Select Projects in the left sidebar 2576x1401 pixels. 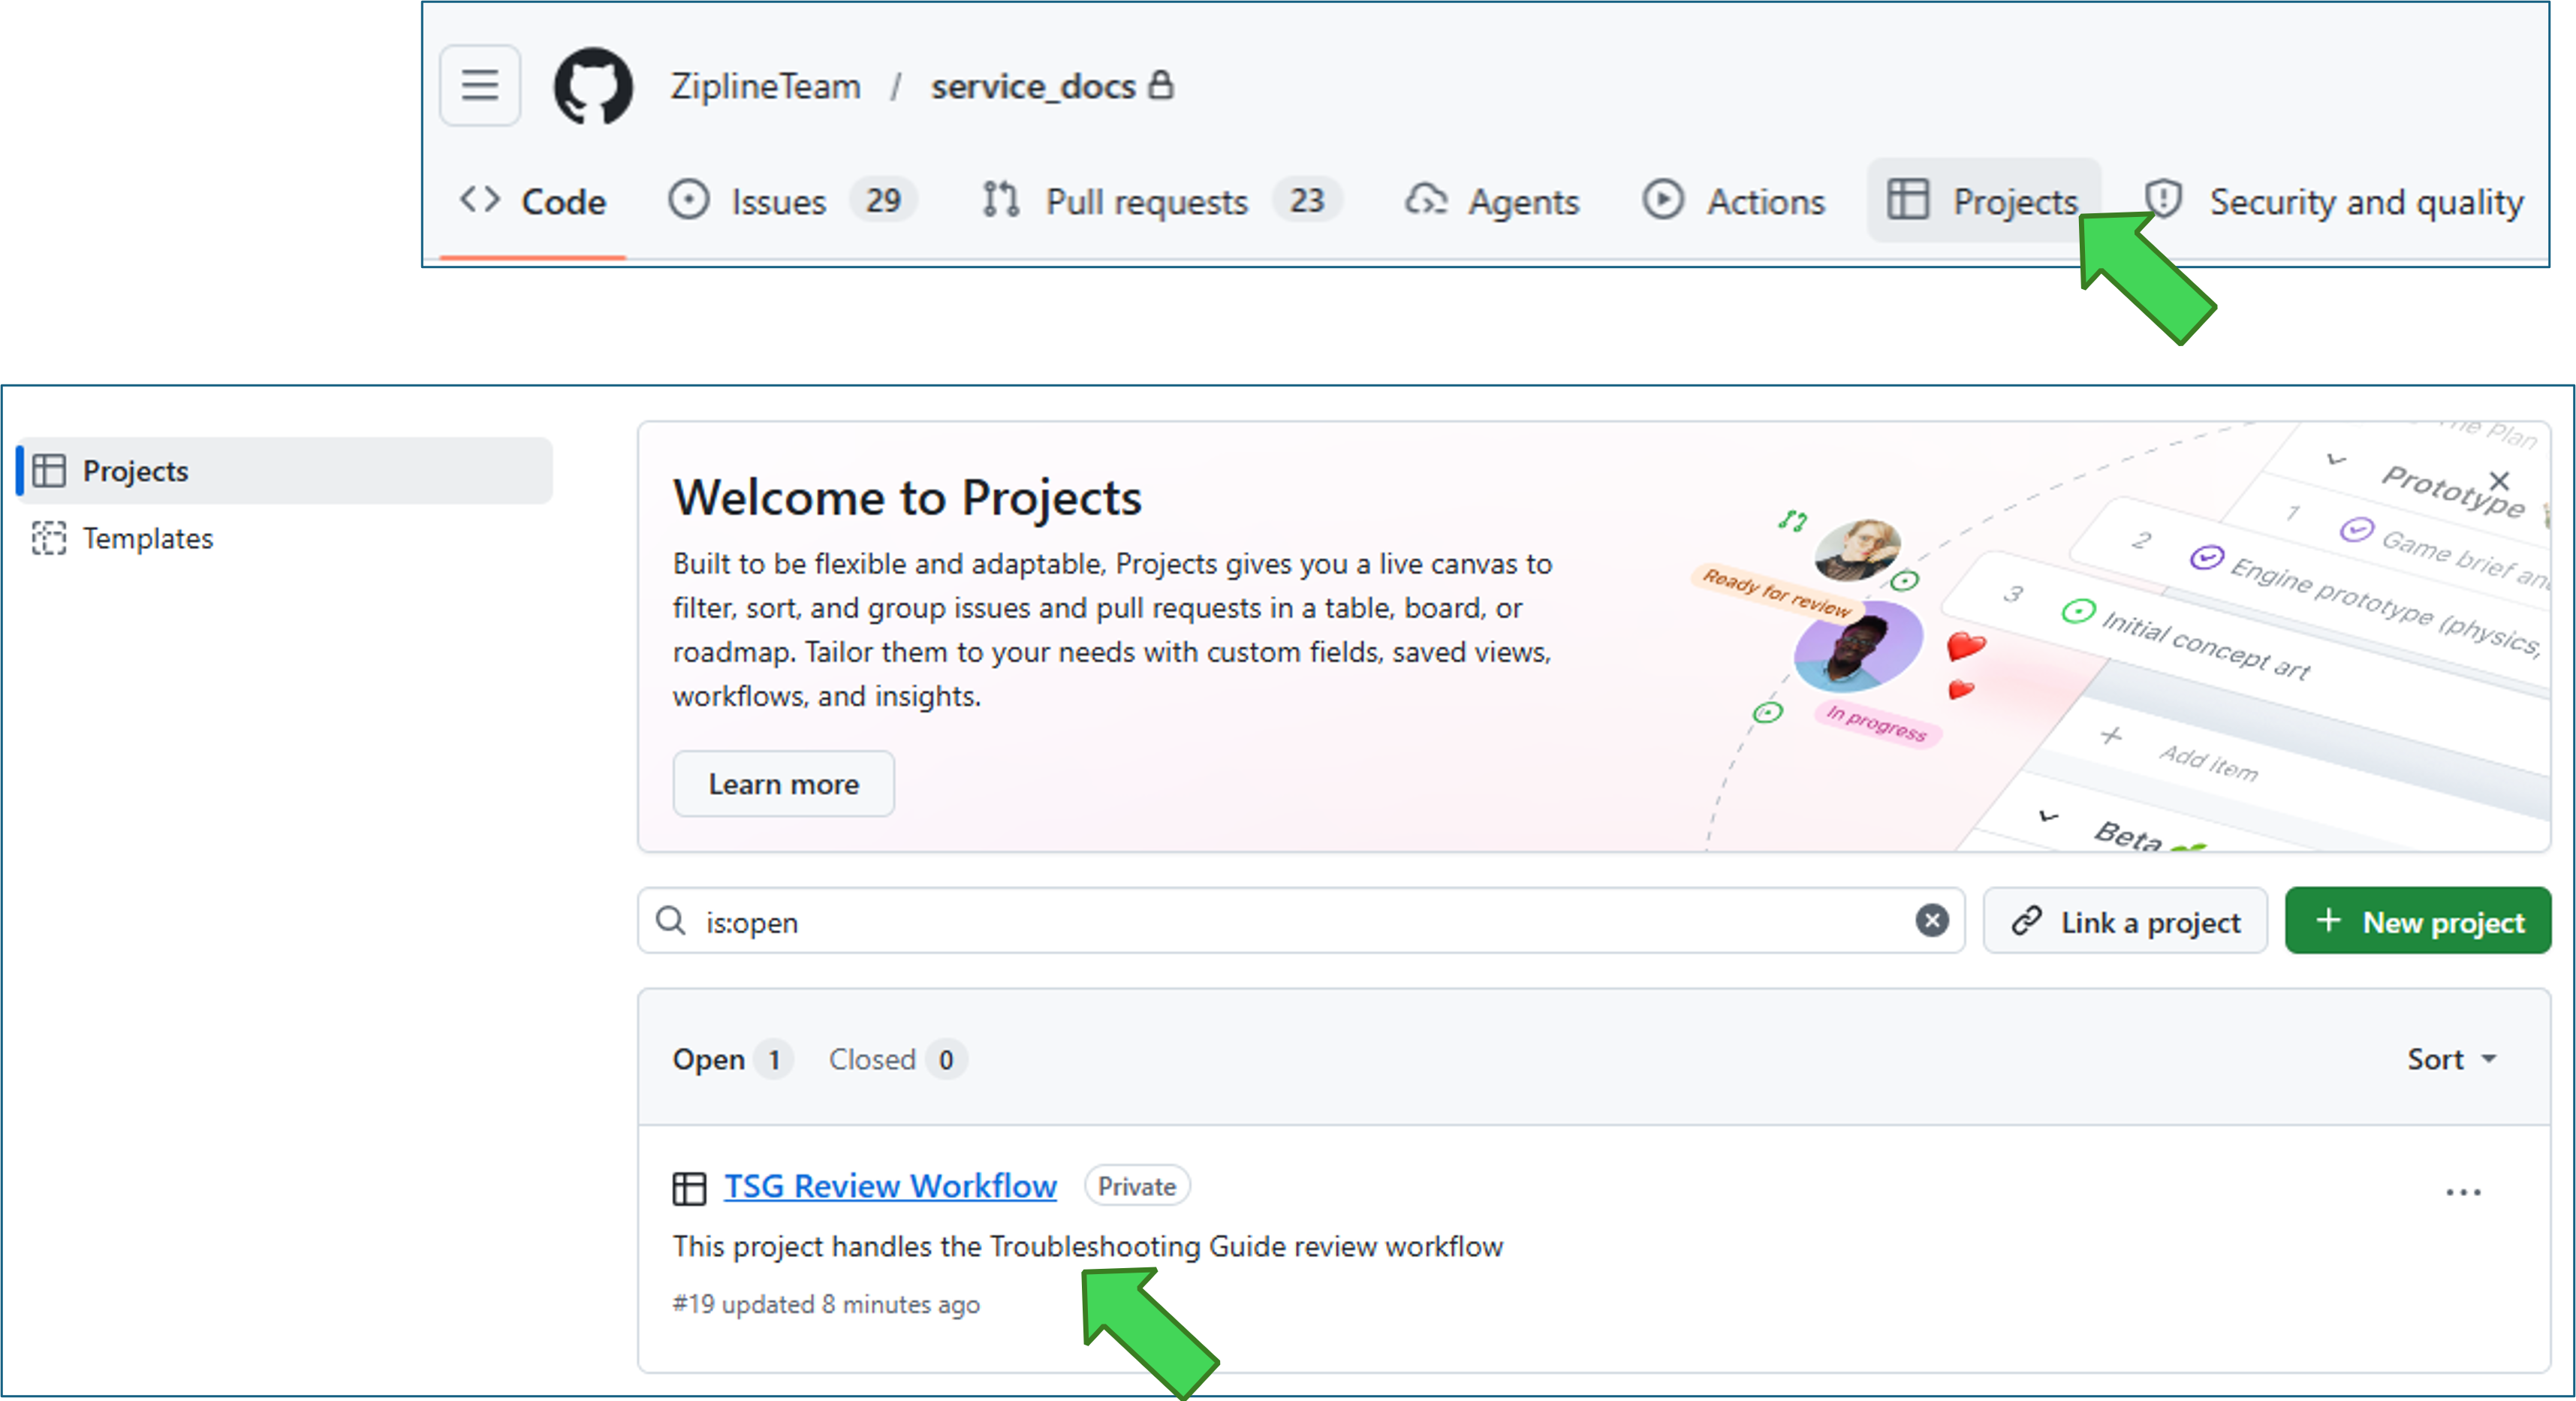285,470
